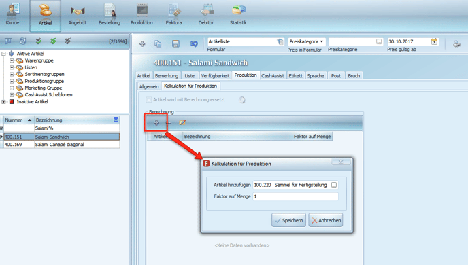
Task: Expand the Warengruppe node
Action: [12, 60]
